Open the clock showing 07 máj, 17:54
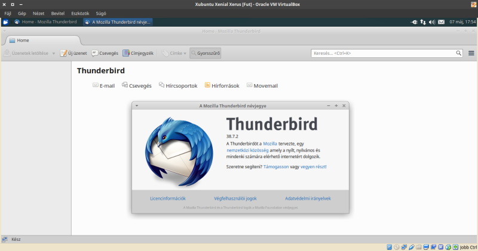The image size is (478, 251). pos(462,22)
